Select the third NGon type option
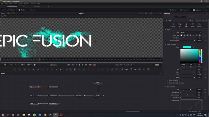This screenshot has height=117, width=209. 187,35
